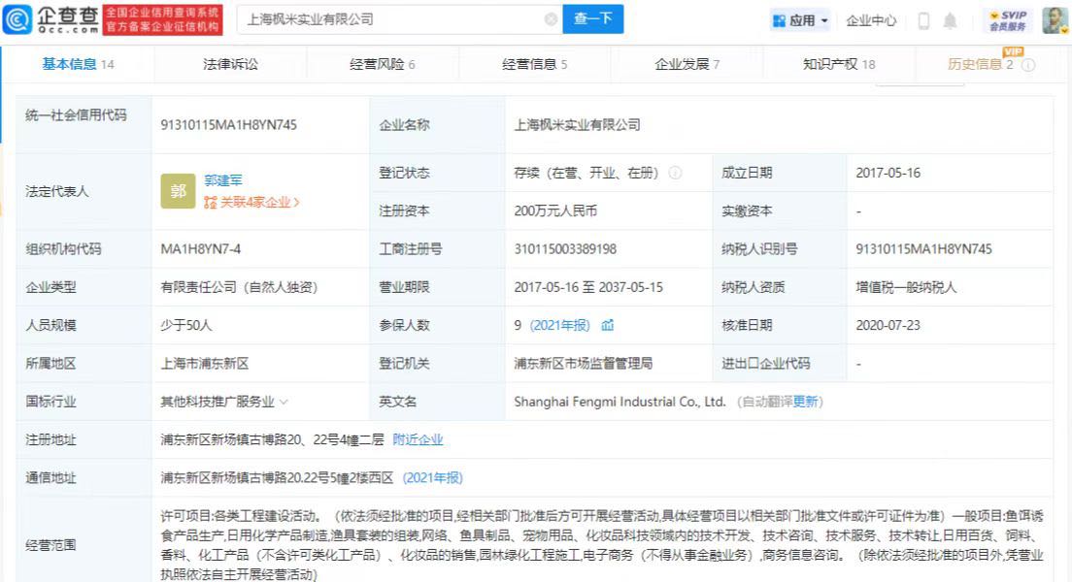The height and width of the screenshot is (582, 1072).
Task: Switch to 历史信息 VIP tab
Action: 981,64
